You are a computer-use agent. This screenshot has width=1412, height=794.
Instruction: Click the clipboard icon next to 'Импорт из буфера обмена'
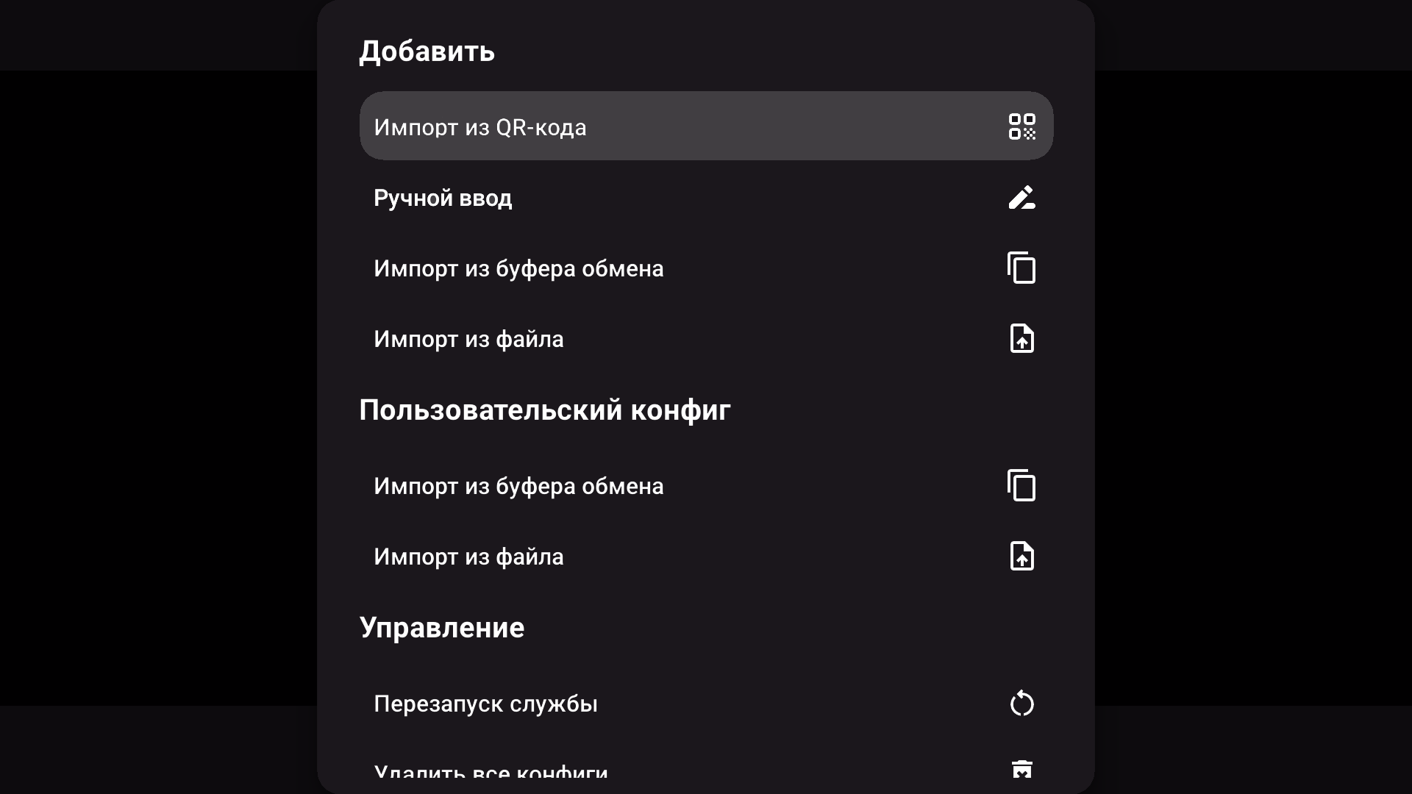[1022, 268]
